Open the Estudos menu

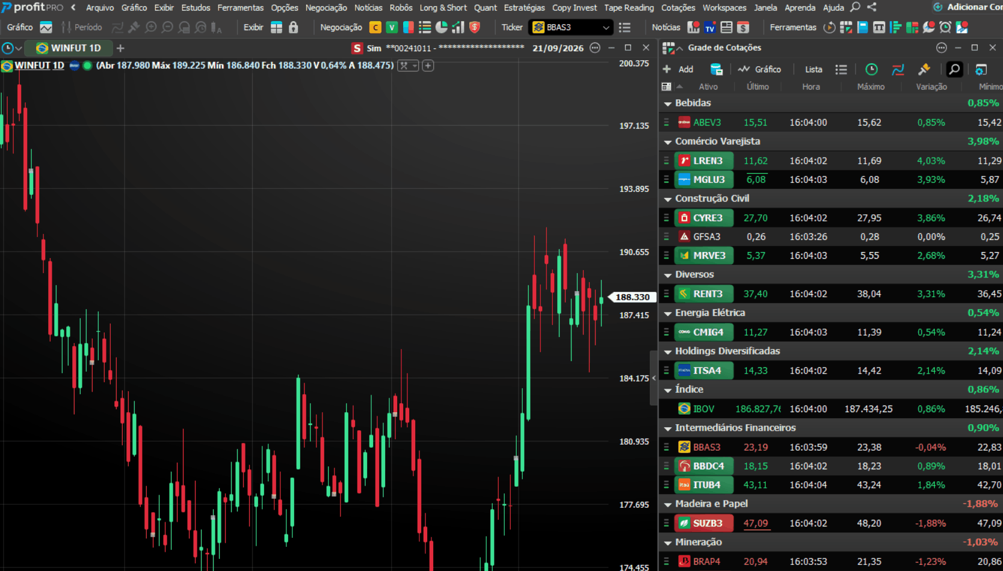click(x=196, y=8)
